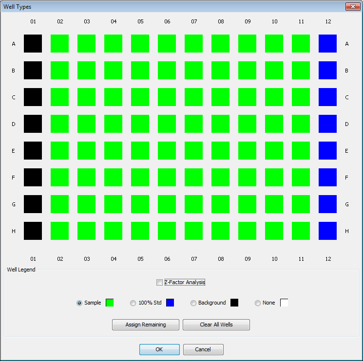Click the Assign Remaining button

tap(146, 325)
